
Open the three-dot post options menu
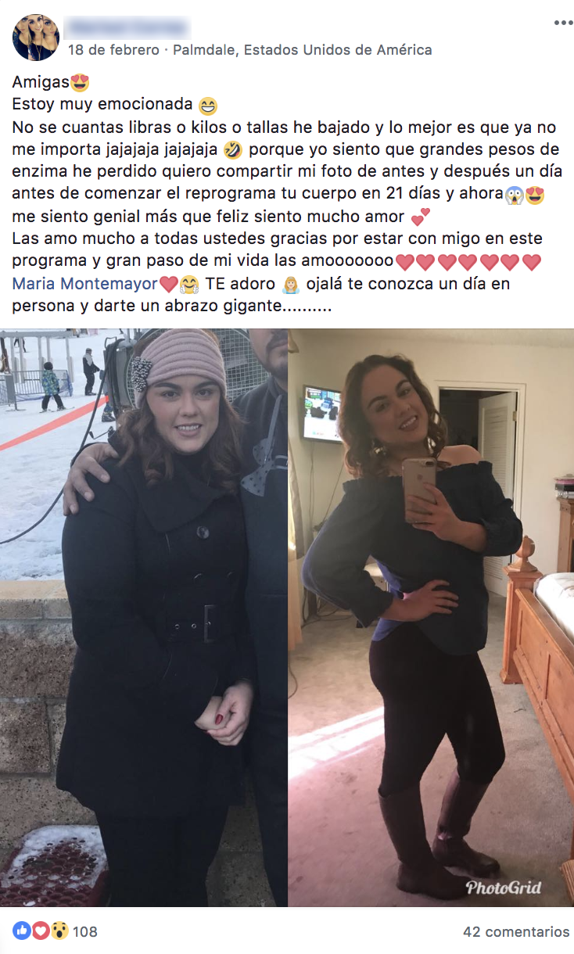563,23
